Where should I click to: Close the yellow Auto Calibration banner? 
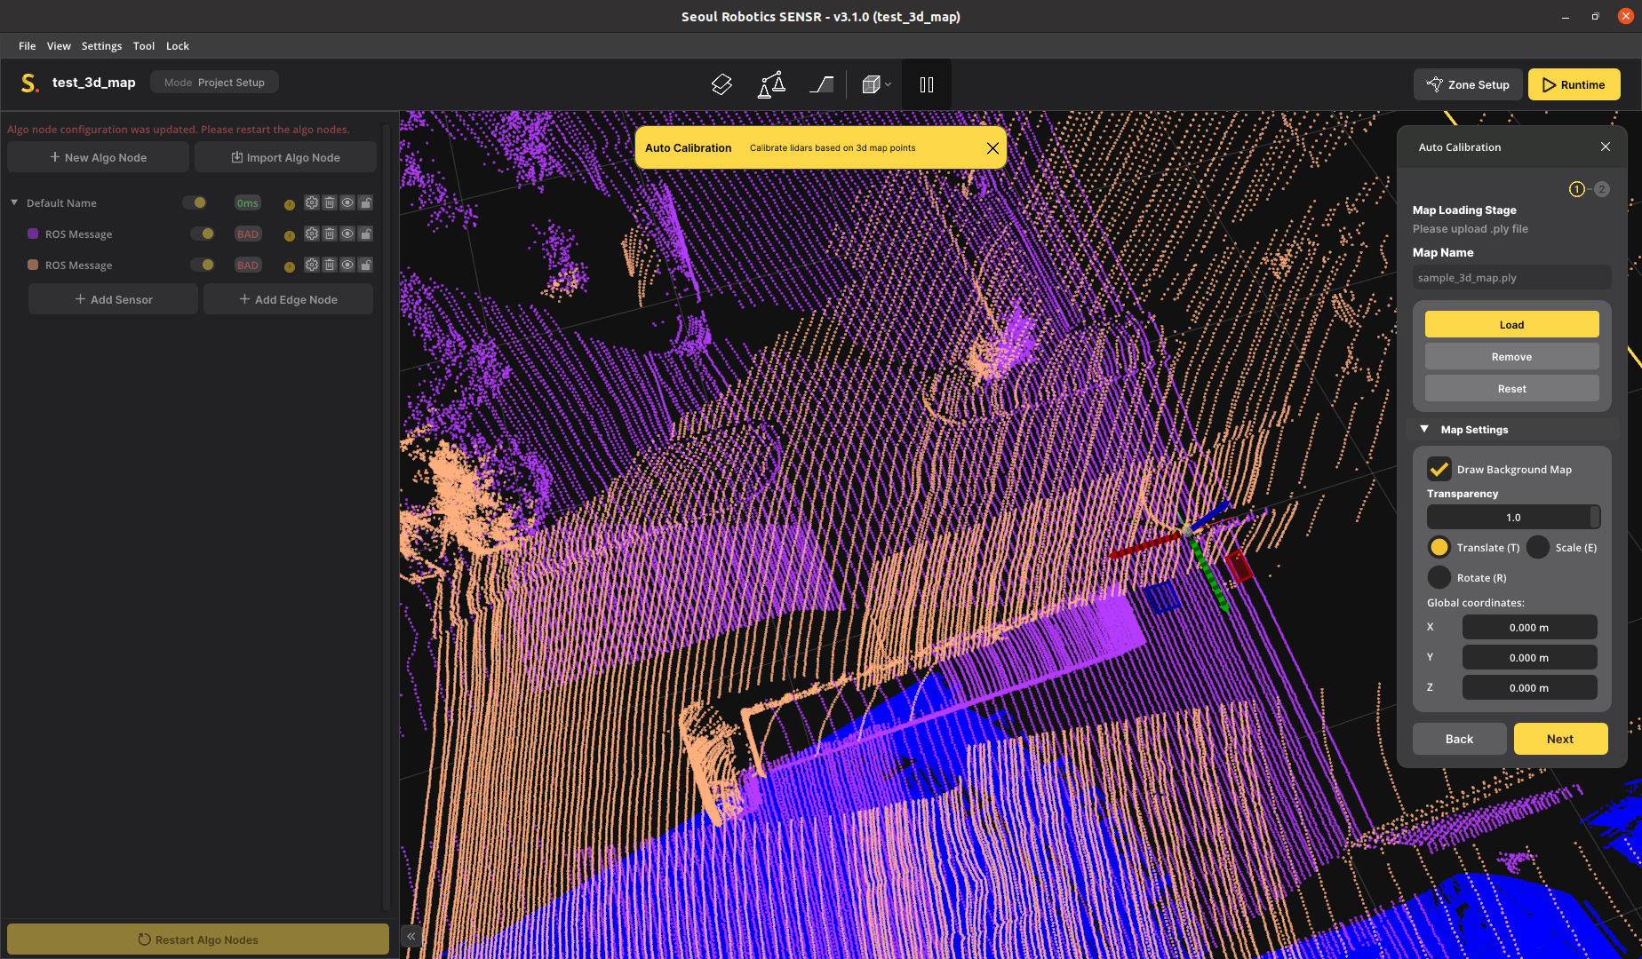click(992, 148)
